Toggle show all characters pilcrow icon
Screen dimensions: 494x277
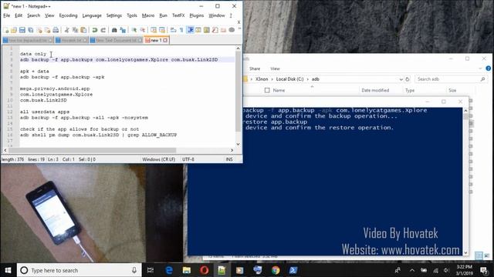tap(181, 30)
